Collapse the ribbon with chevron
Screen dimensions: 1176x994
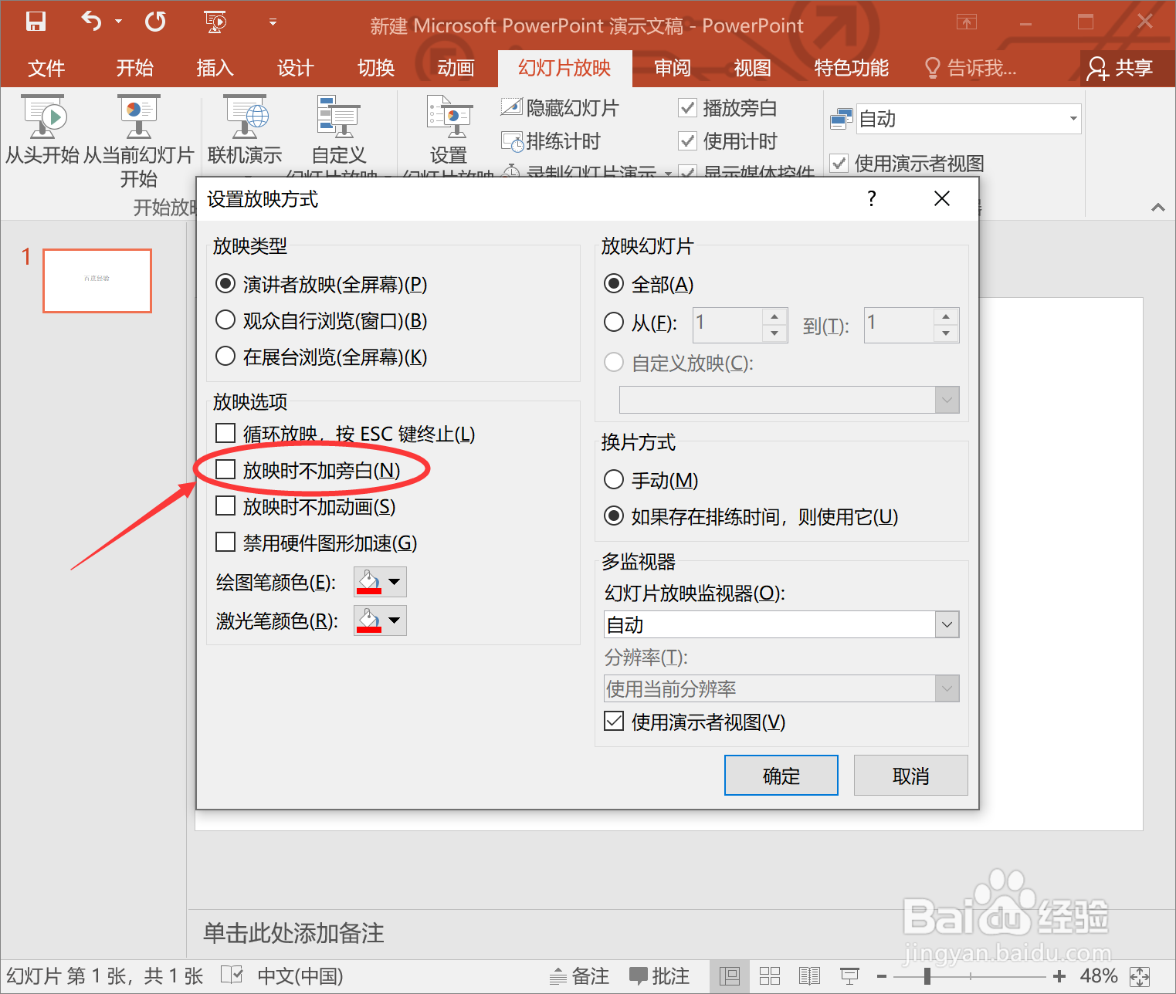1157,207
